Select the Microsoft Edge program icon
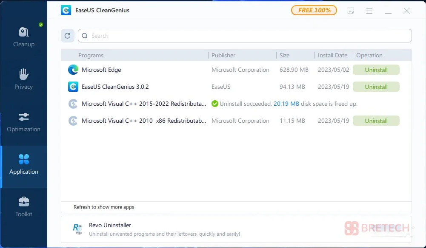Viewport: 426px width, 248px height. (x=73, y=70)
